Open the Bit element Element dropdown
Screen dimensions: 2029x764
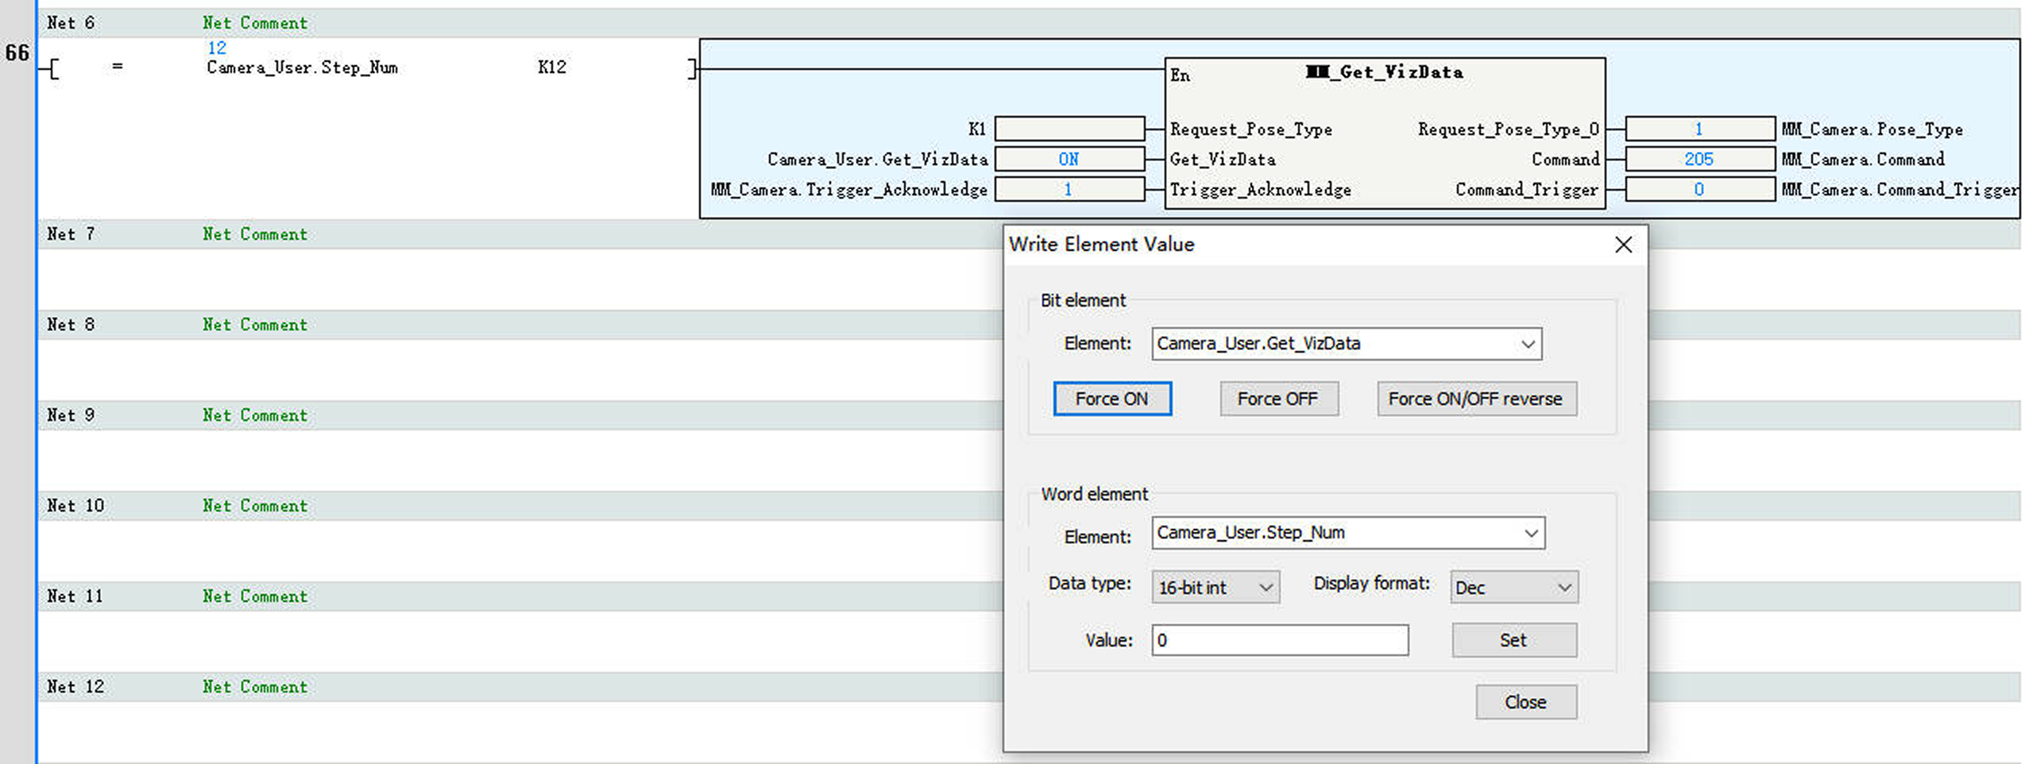pyautogui.click(x=1526, y=344)
